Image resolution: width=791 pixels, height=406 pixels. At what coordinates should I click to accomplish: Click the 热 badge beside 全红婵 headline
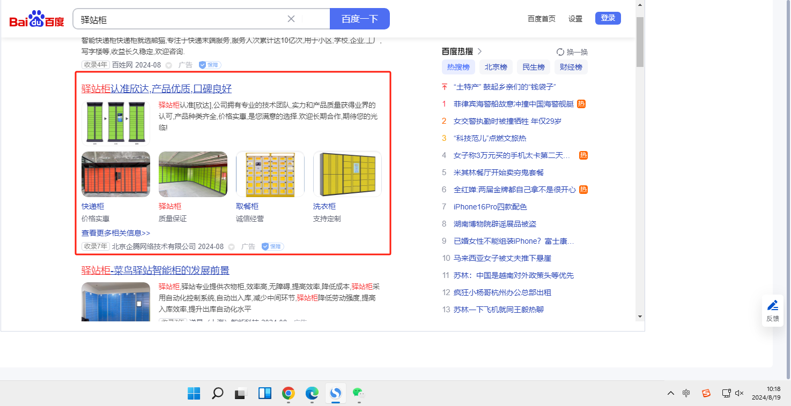(583, 190)
